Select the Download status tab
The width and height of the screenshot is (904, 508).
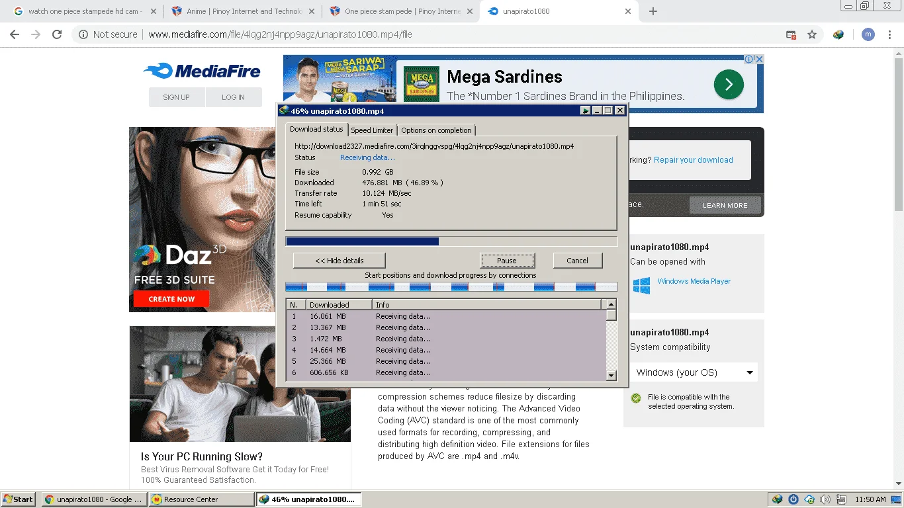[316, 129]
